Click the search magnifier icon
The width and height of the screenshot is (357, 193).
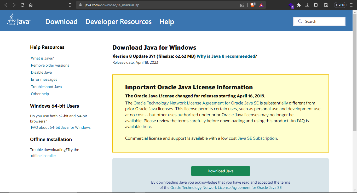(300, 21)
